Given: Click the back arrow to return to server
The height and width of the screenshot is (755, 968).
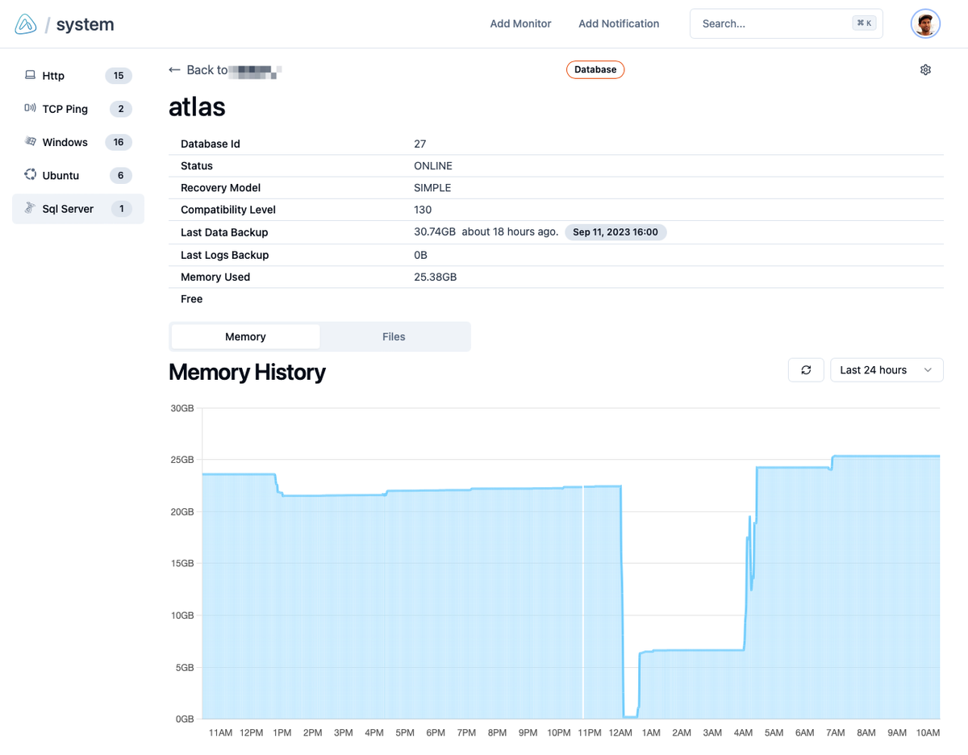Looking at the screenshot, I should pyautogui.click(x=174, y=69).
